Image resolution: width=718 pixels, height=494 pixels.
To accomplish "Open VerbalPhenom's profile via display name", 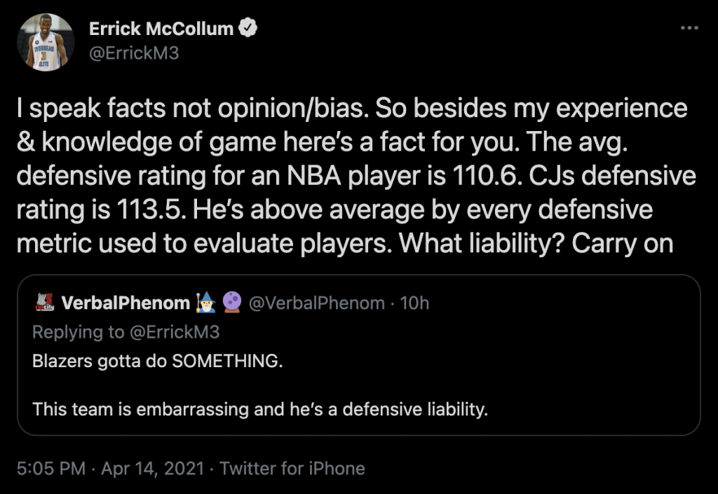I will [126, 303].
